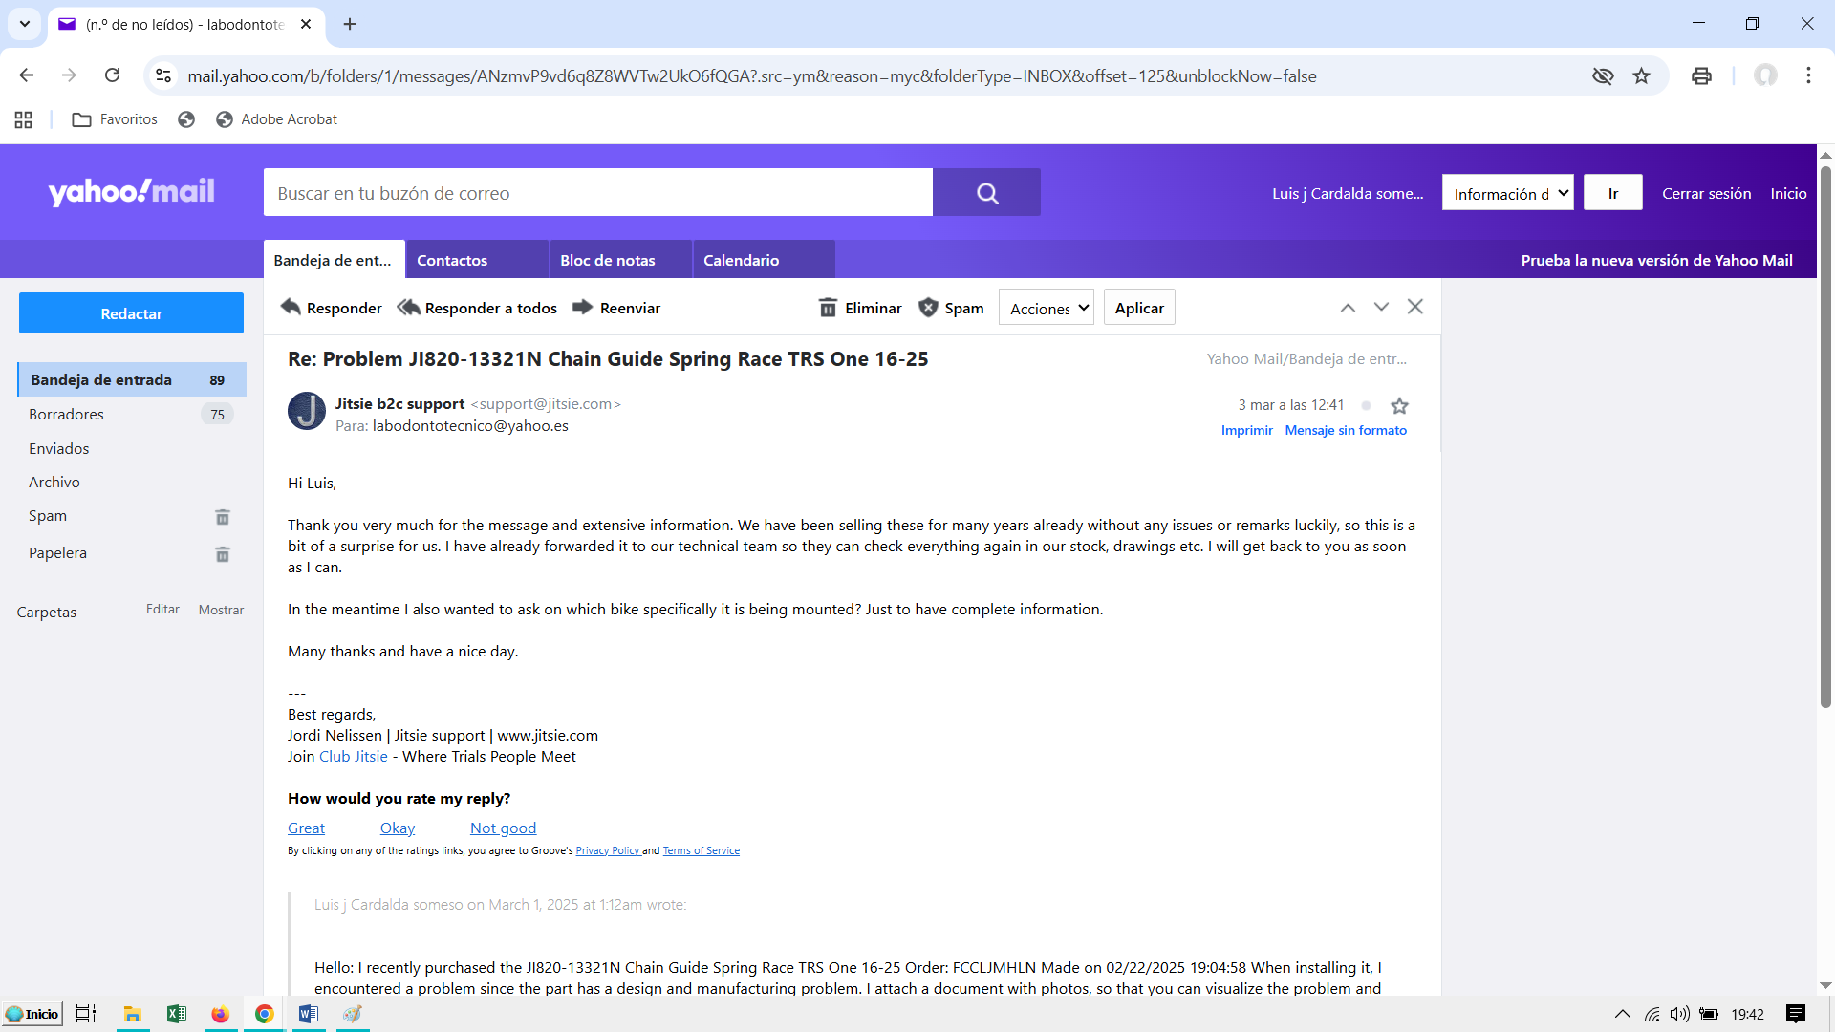
Task: Open the Chrome profile avatar
Action: coord(1765,75)
